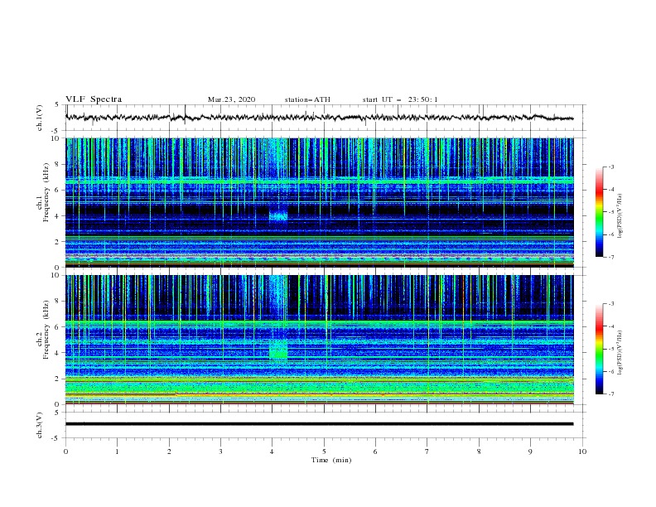Click the "ch.1(V)" voltage axis label
This screenshot has height=507, width=656.
tap(40, 118)
